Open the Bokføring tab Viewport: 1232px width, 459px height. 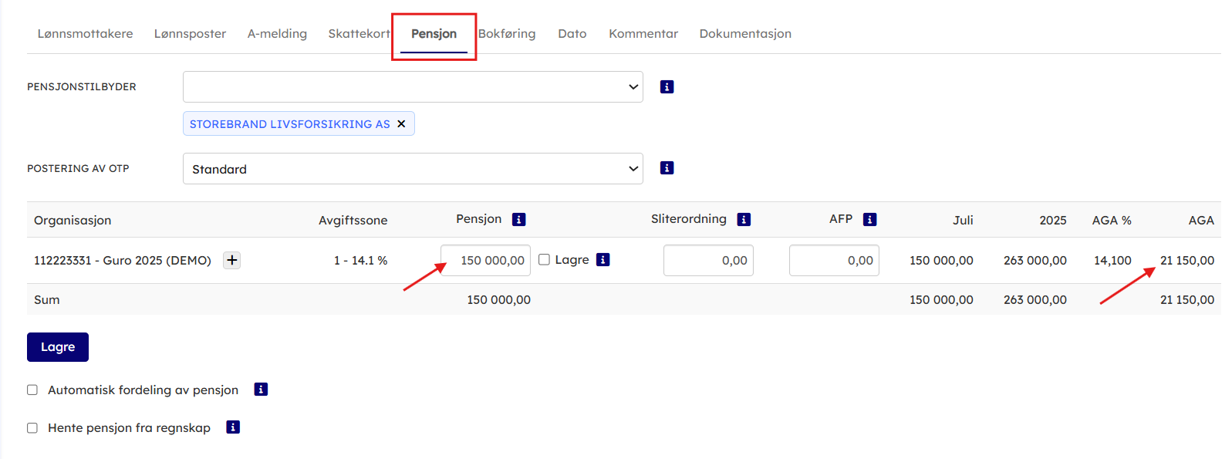point(507,34)
